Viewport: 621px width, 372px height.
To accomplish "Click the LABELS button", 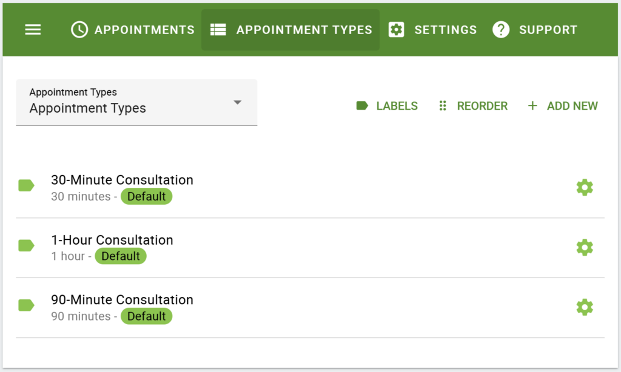I will [x=397, y=105].
